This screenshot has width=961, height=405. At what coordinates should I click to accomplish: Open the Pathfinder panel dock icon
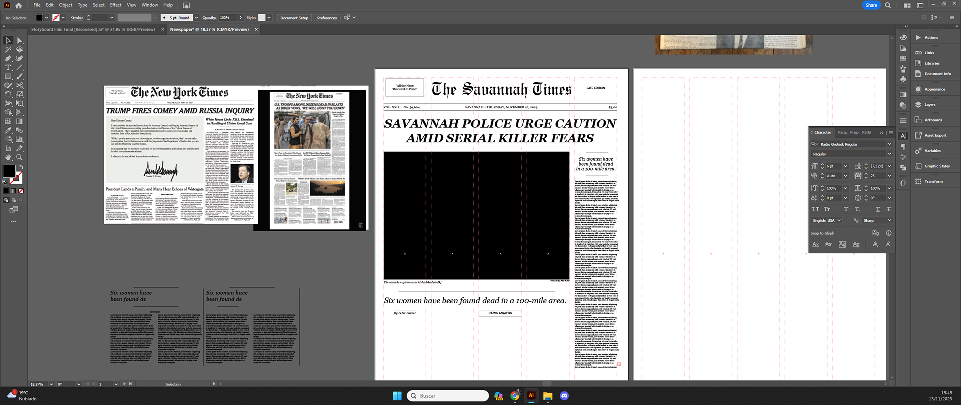[x=903, y=167]
